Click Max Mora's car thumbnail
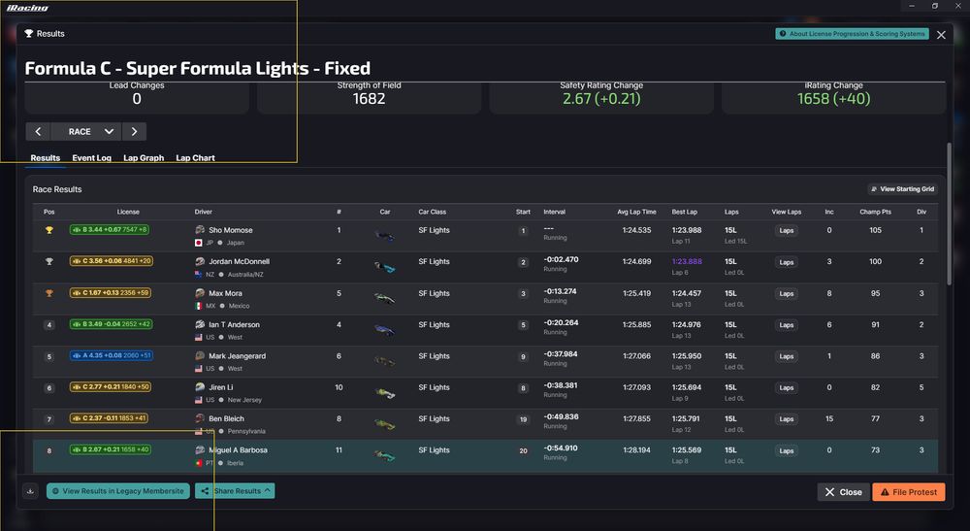This screenshot has width=970, height=531. coord(385,299)
